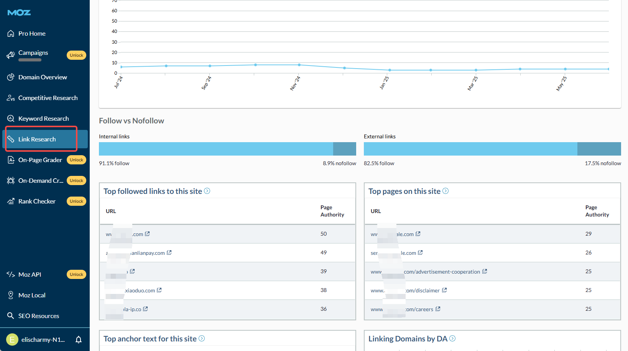Open the Rank Checker tool

tap(37, 201)
